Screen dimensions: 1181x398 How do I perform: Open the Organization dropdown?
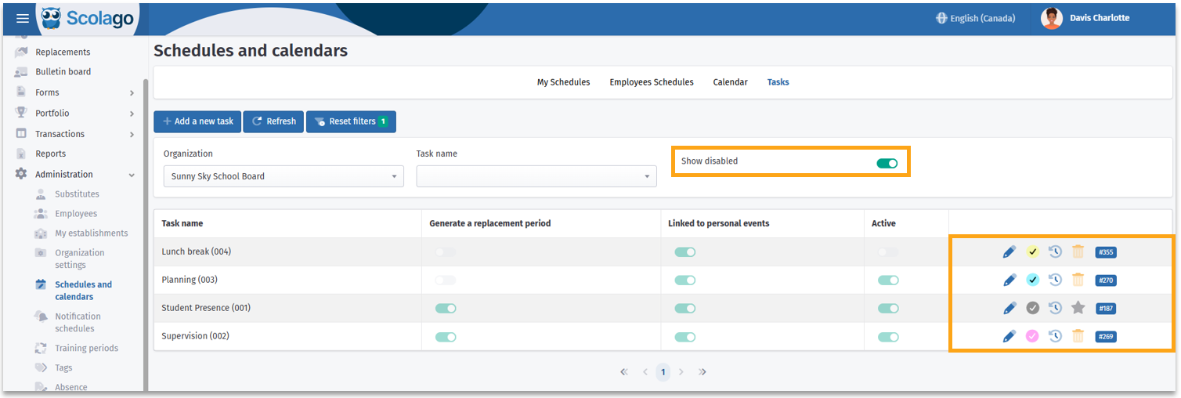click(x=284, y=176)
